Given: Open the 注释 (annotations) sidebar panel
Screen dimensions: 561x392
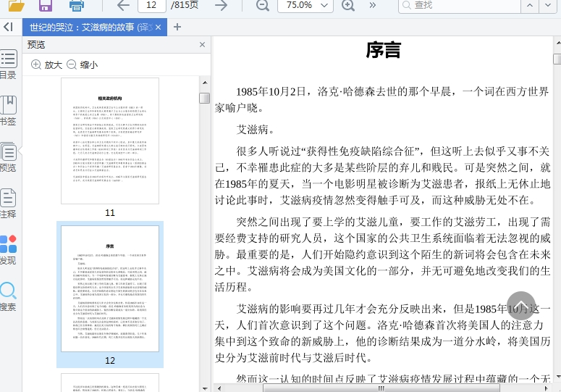Looking at the screenshot, I should 8,204.
